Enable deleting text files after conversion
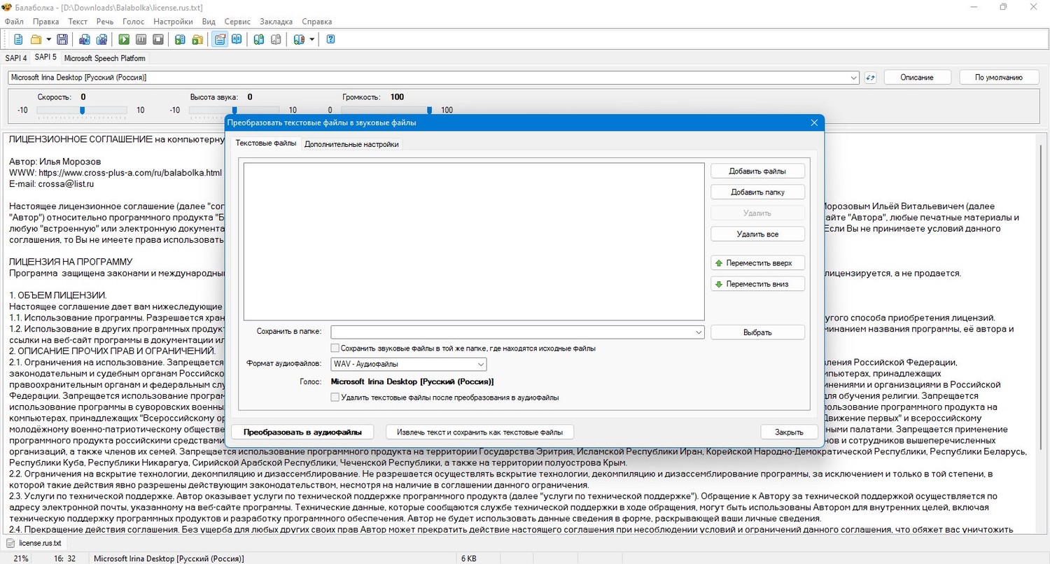This screenshot has height=564, width=1050. pos(335,397)
